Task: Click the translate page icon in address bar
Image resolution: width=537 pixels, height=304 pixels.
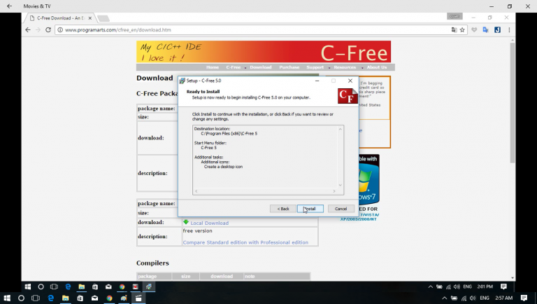Action: coord(454,30)
